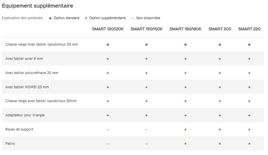Click standard option dot under SMART 220
Screen dimensions: 268x155
[249, 44]
